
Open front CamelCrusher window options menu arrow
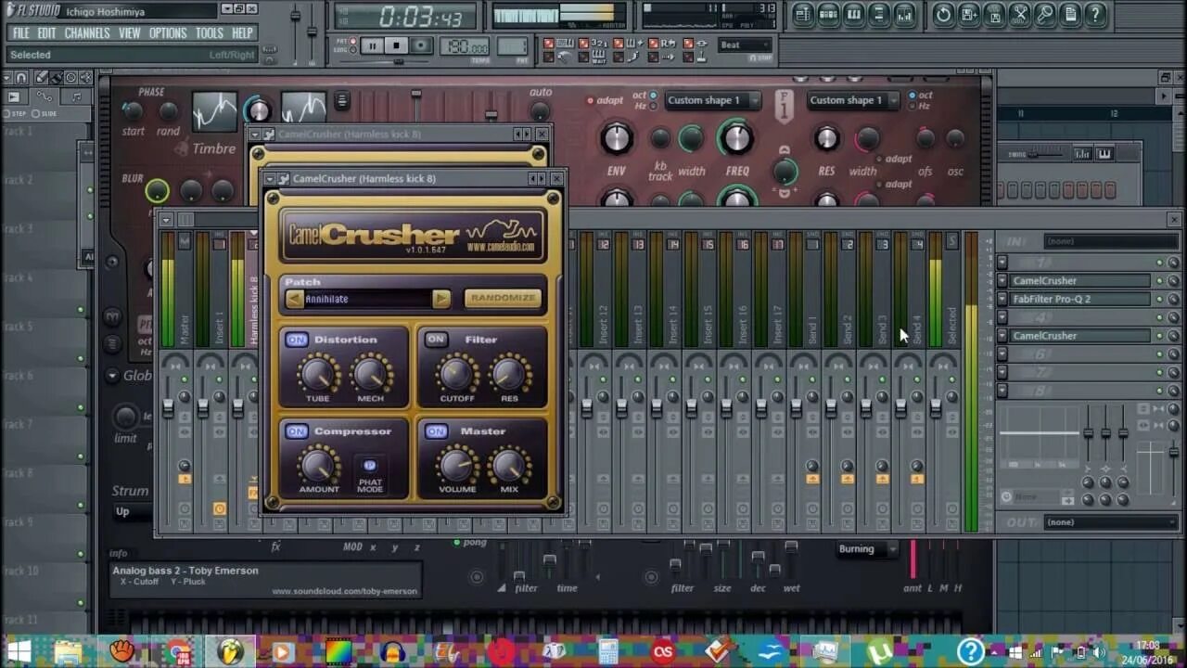(x=270, y=179)
